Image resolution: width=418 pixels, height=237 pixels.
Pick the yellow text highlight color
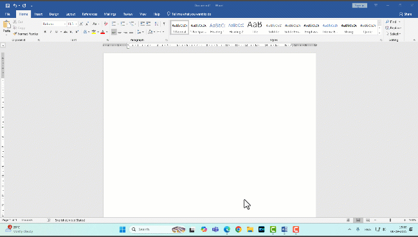pos(94,32)
